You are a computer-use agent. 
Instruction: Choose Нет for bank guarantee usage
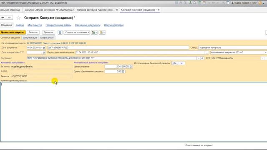click(x=181, y=63)
